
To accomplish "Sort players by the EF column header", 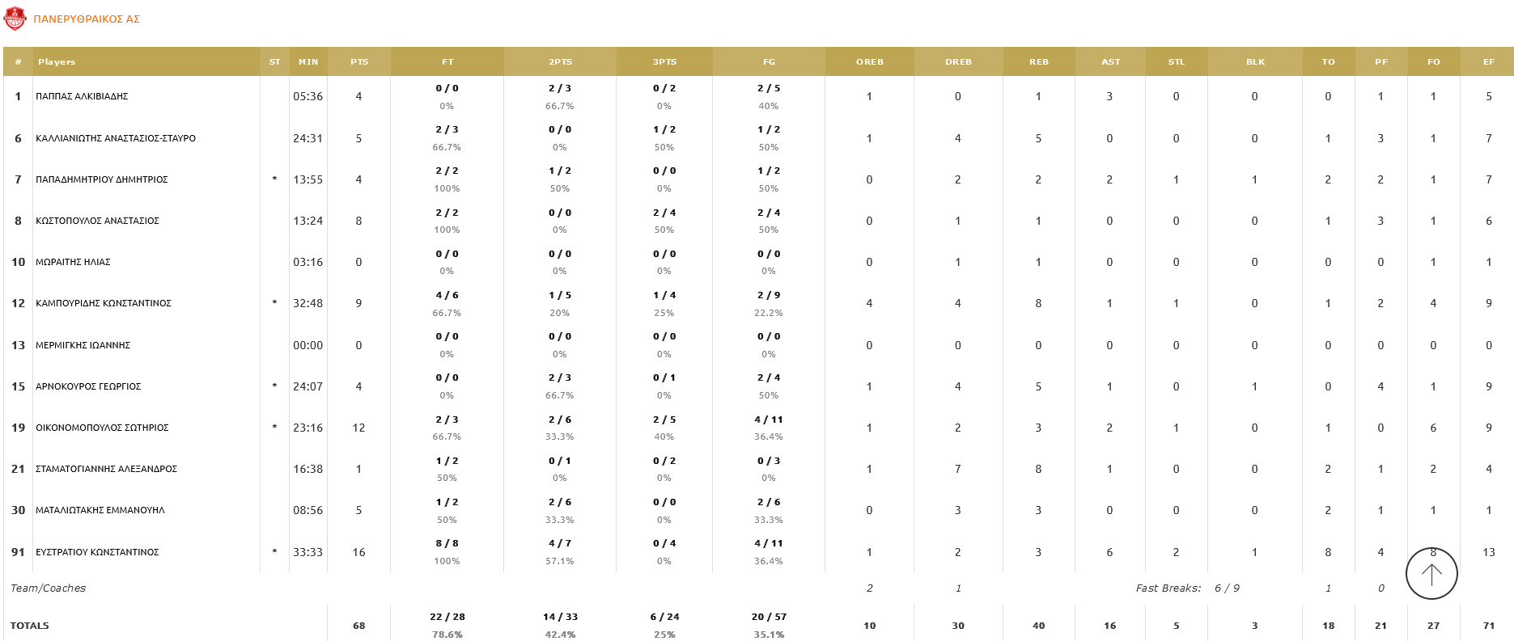I will pos(1489,61).
